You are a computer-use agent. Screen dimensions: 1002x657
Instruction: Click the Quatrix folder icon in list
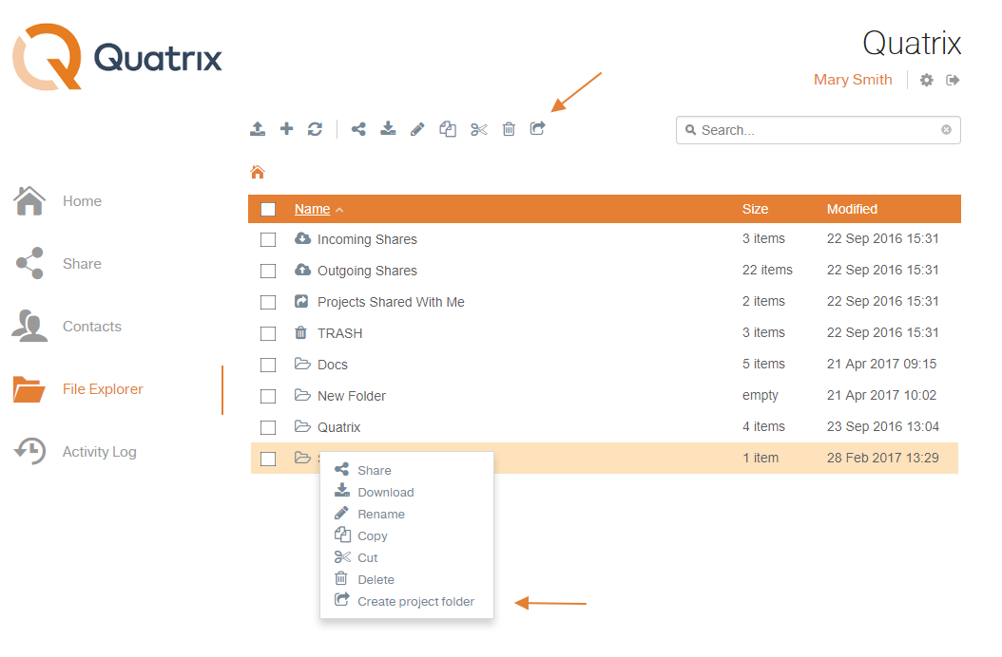coord(302,426)
